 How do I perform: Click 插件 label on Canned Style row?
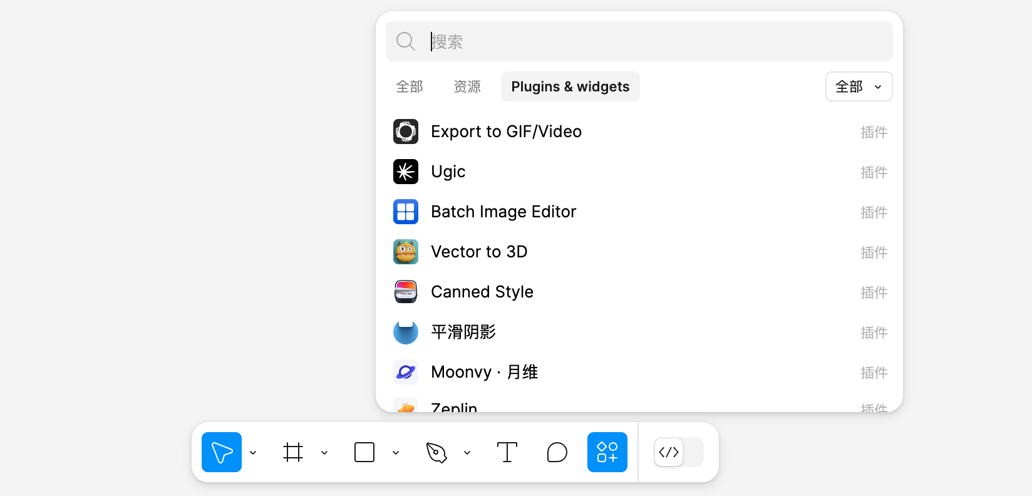pos(874,292)
